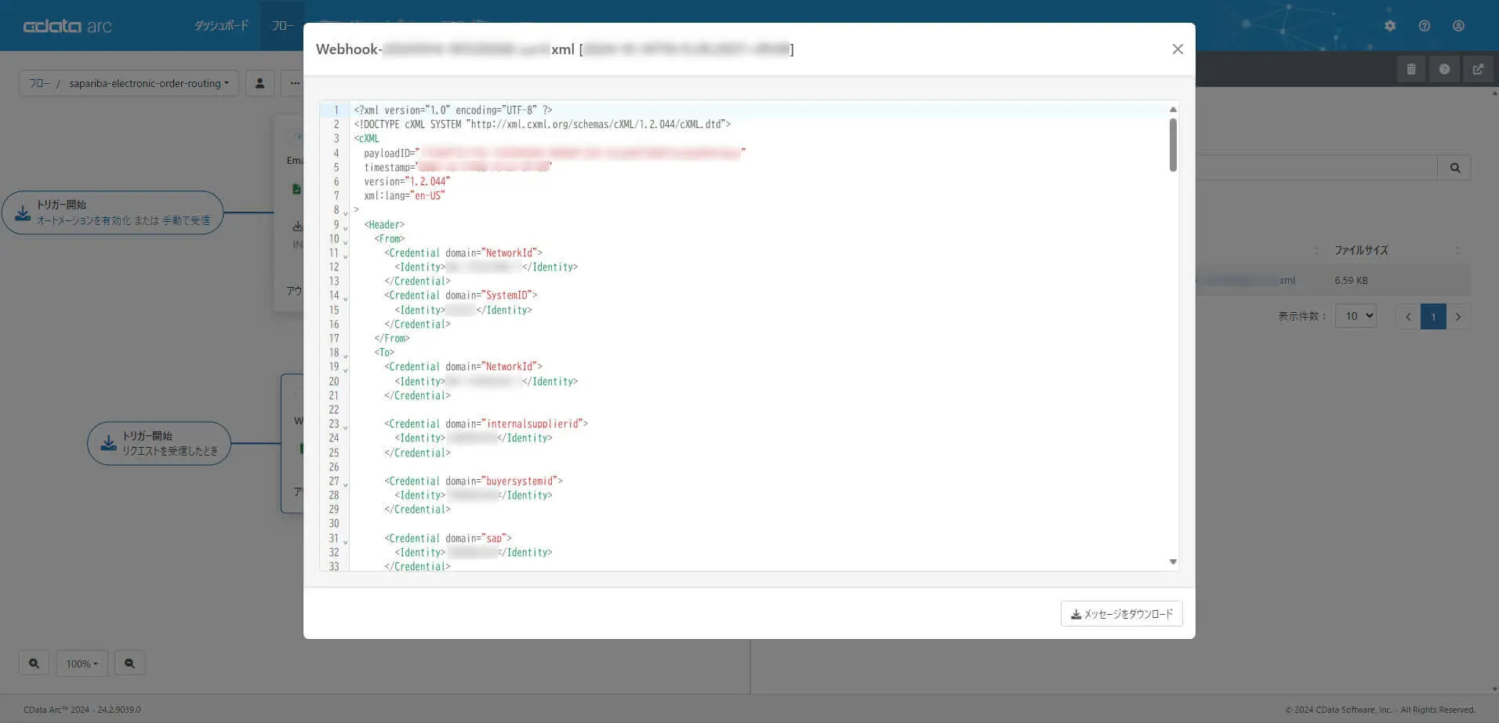Open the settings gear in header

pos(1390,26)
